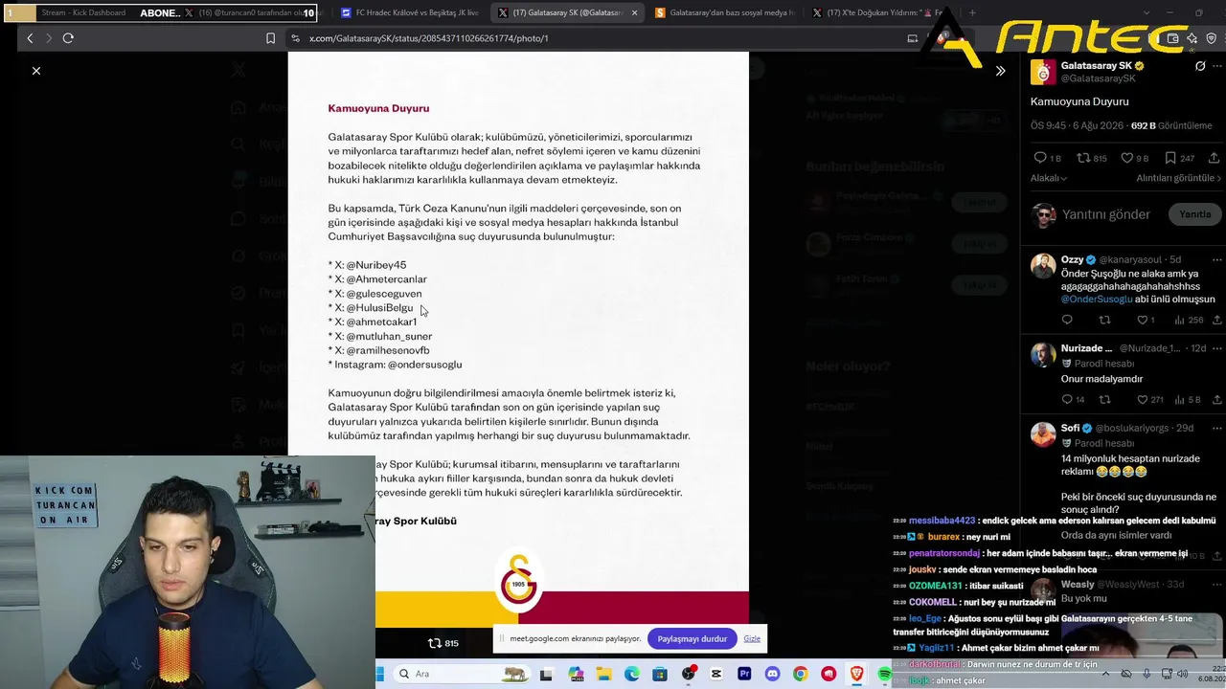Click the tray microphone icon
The width and height of the screenshot is (1226, 689).
tap(1147, 674)
